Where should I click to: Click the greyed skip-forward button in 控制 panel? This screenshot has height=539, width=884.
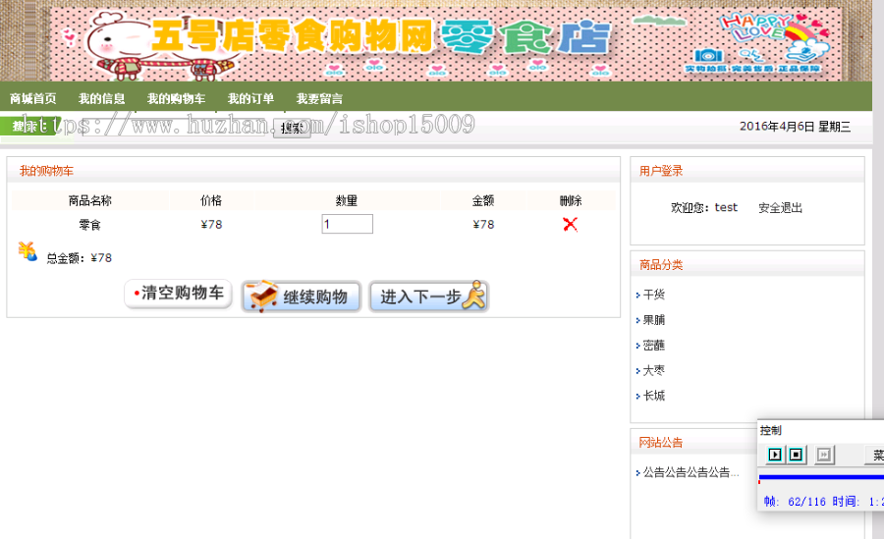(x=824, y=455)
